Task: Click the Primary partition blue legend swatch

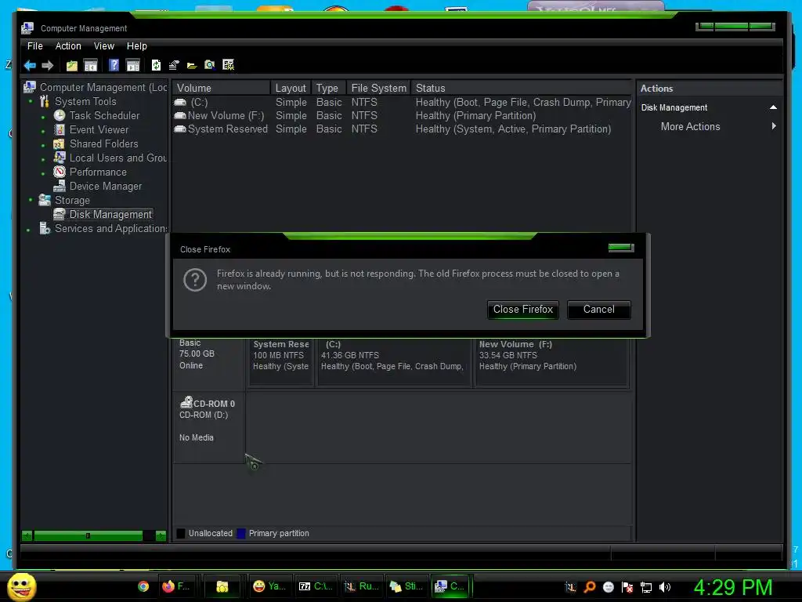Action: [x=241, y=533]
